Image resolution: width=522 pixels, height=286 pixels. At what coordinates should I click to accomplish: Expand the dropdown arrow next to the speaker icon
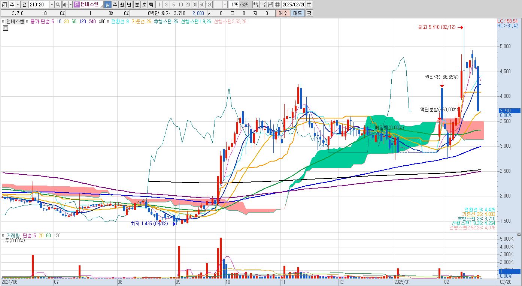pos(70,4)
